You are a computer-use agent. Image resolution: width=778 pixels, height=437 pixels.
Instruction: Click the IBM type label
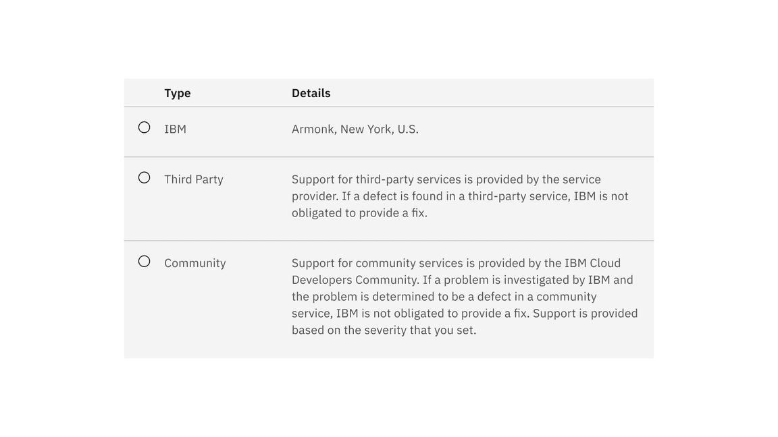click(175, 129)
